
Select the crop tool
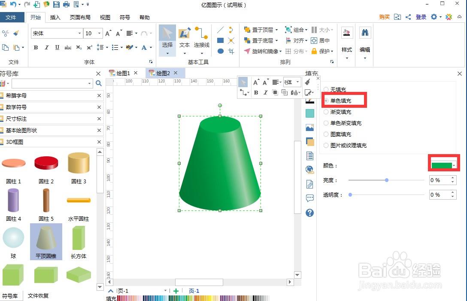(231, 51)
